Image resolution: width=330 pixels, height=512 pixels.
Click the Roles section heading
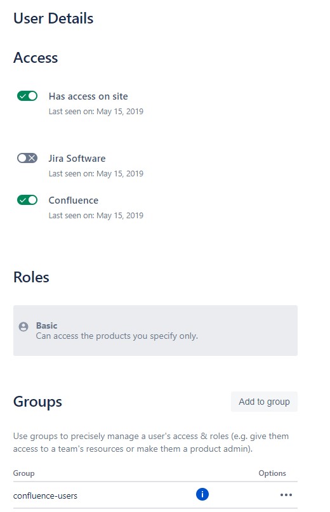(31, 277)
